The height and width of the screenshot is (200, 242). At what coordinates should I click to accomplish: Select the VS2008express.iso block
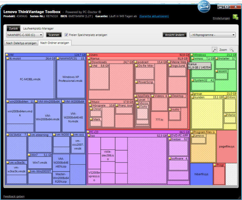coord(94,176)
